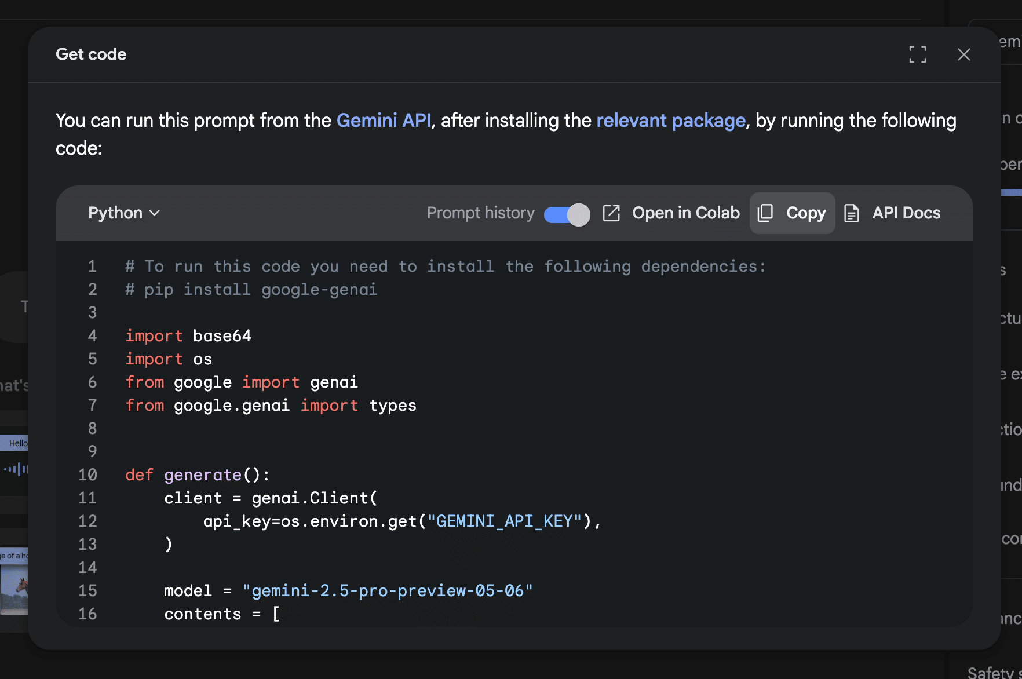The height and width of the screenshot is (679, 1022).
Task: Open the Gemini API link
Action: click(384, 121)
